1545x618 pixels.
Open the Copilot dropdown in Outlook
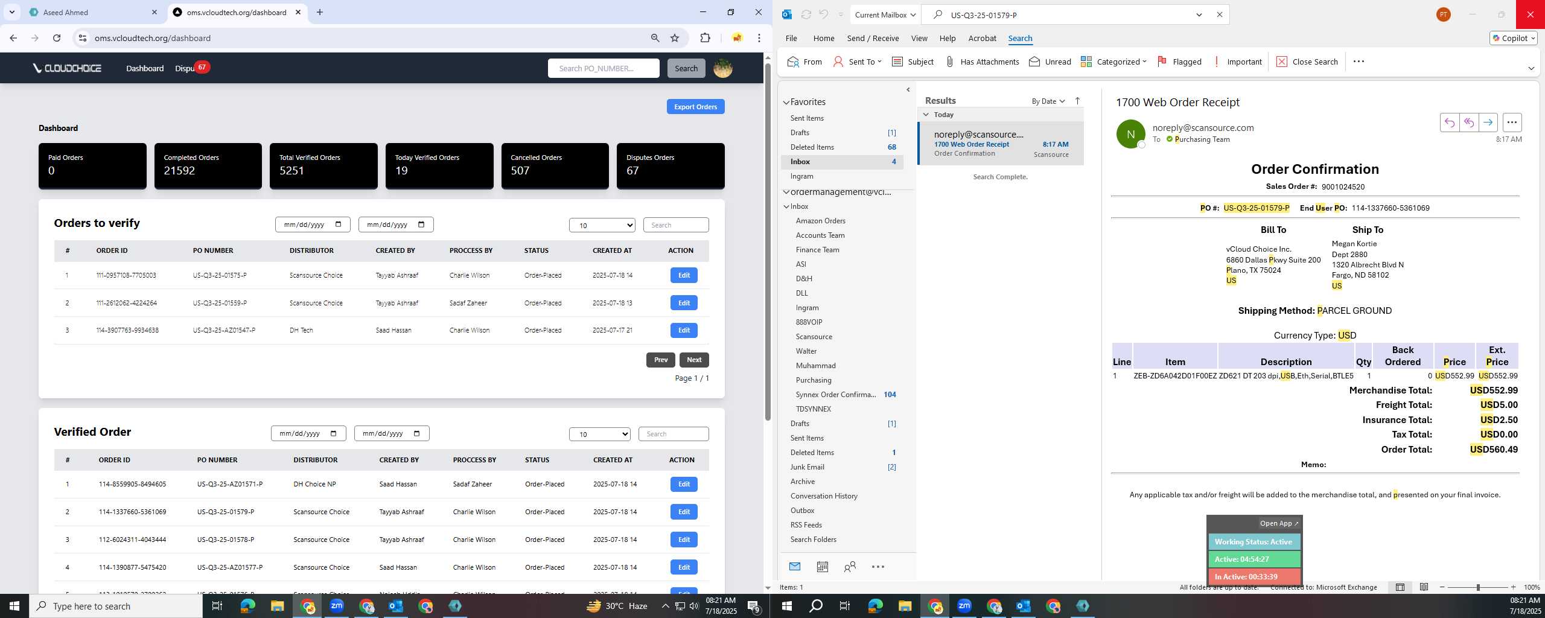(x=1513, y=38)
